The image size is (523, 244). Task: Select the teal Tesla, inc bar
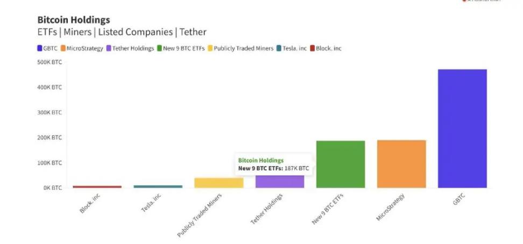pos(158,186)
